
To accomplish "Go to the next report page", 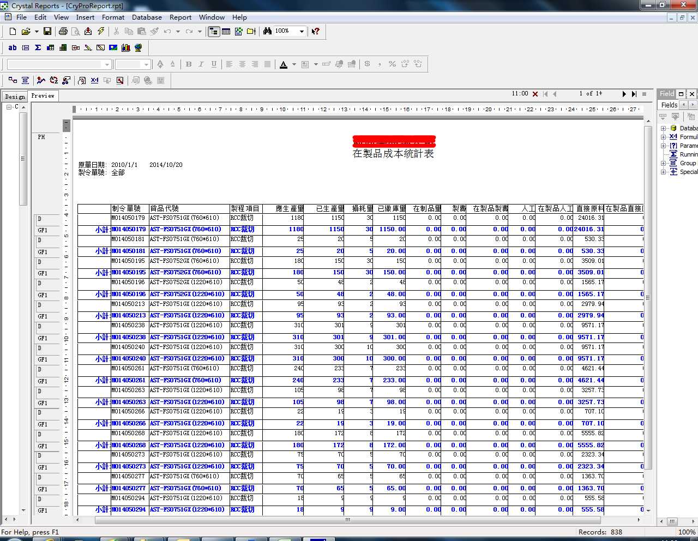I will coord(624,94).
